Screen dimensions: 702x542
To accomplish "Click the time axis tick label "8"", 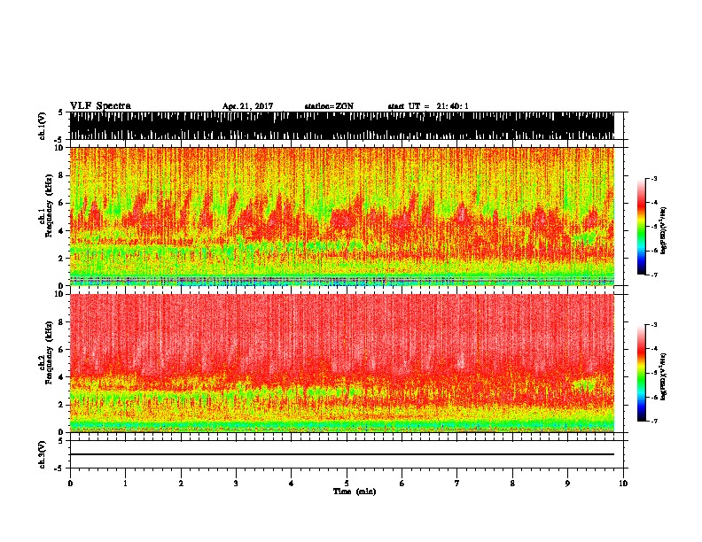I will pos(512,483).
